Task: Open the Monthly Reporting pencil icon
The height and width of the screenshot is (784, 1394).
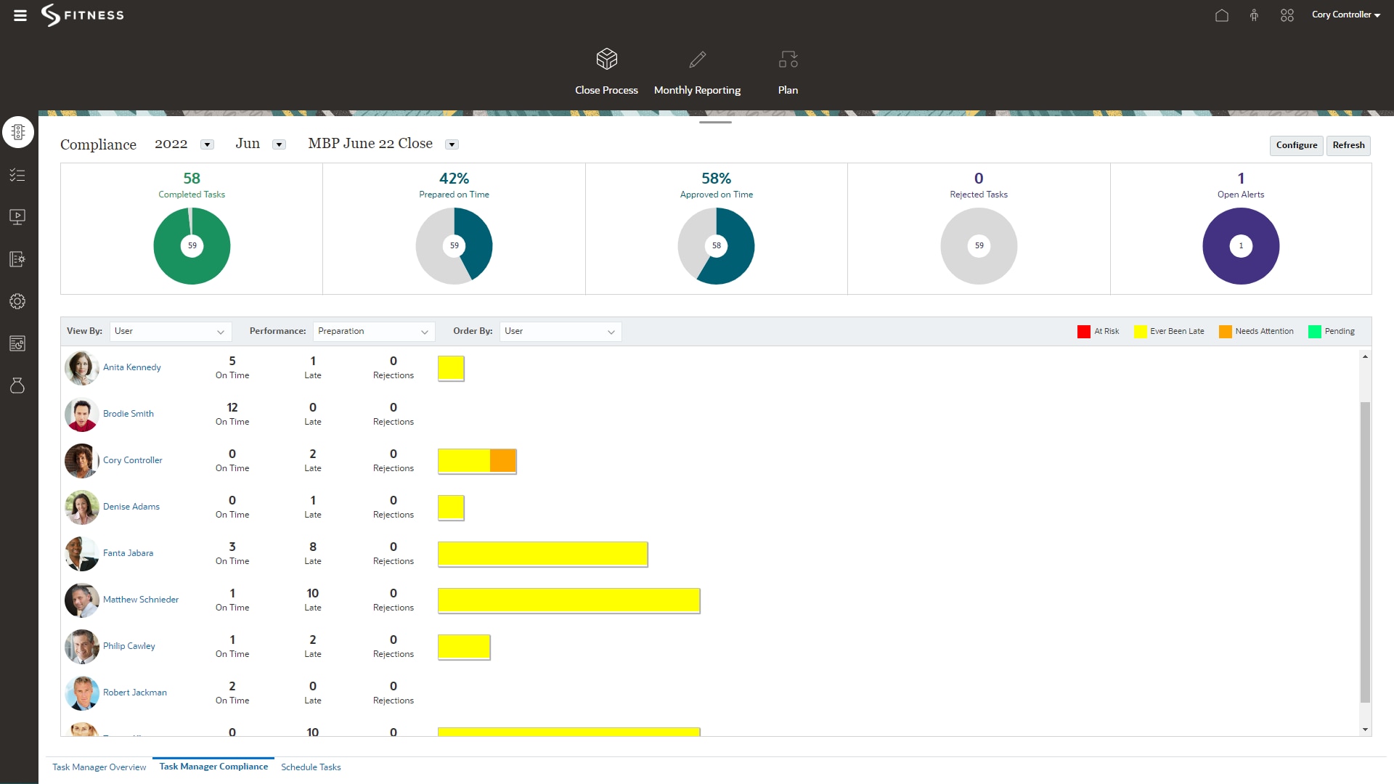Action: click(697, 59)
